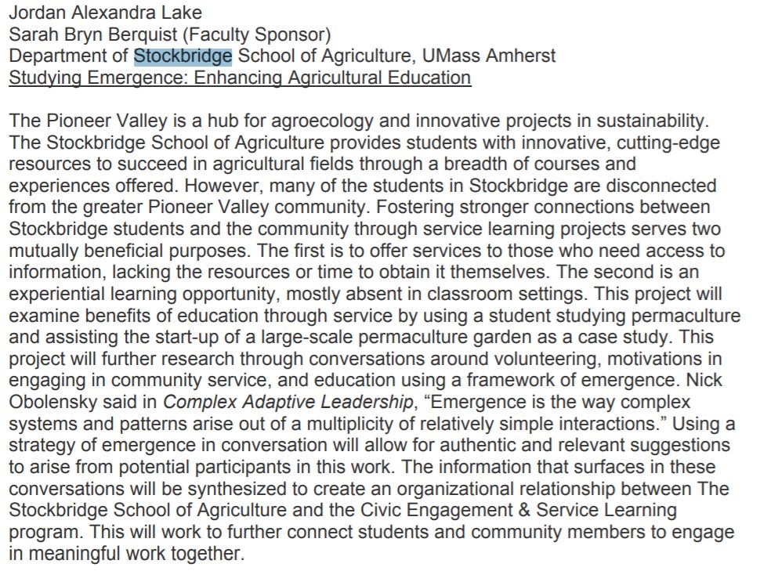Image resolution: width=760 pixels, height=571 pixels.
Task: Click the highlighted word Stockbridge
Action: (x=183, y=56)
